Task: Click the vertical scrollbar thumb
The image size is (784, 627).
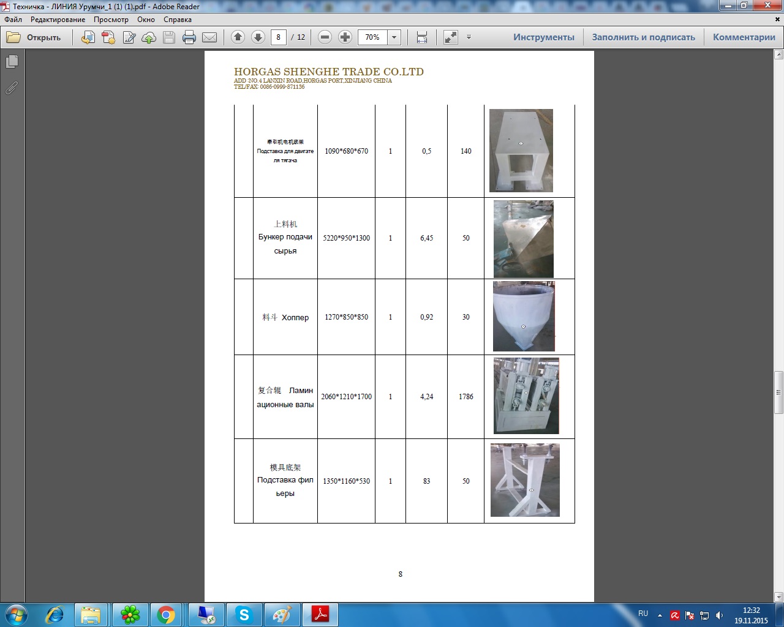Action: click(779, 392)
